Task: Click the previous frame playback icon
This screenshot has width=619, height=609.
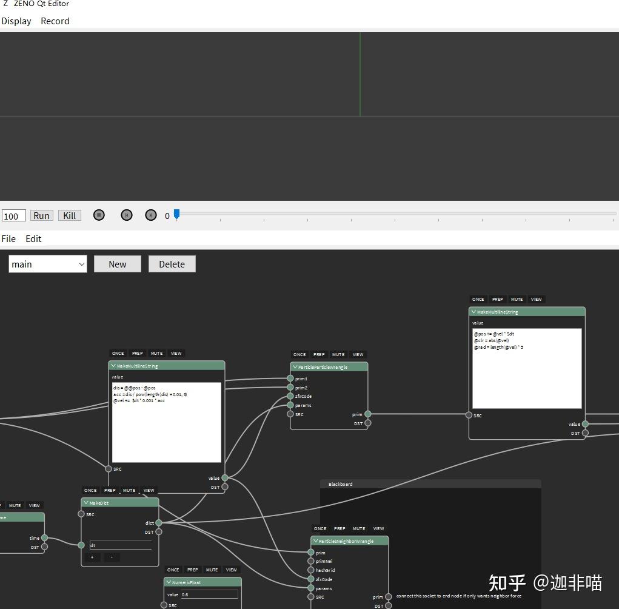Action: coord(126,215)
